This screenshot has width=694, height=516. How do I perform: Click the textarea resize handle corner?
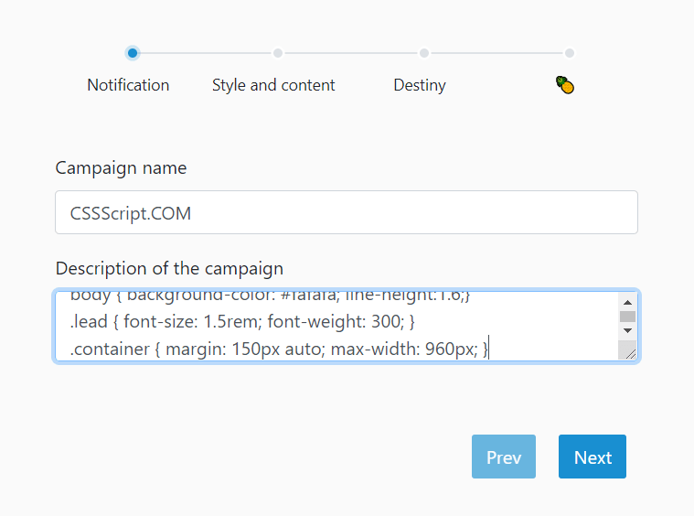click(628, 351)
